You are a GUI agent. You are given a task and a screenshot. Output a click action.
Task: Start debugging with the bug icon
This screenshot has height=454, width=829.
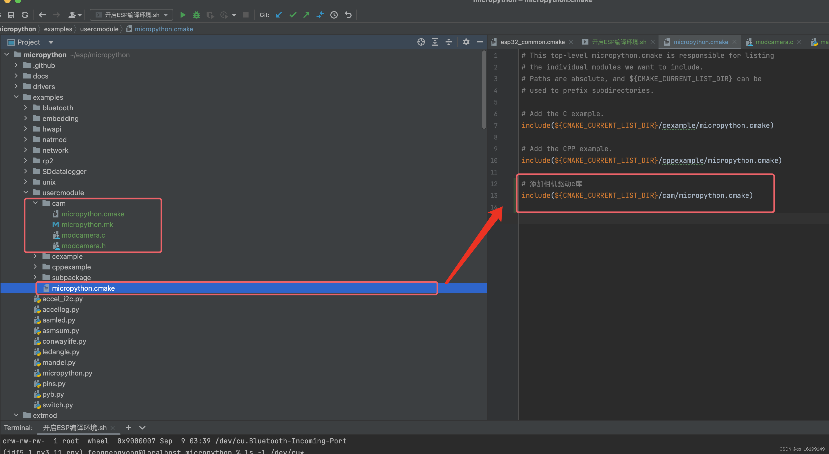click(x=196, y=15)
